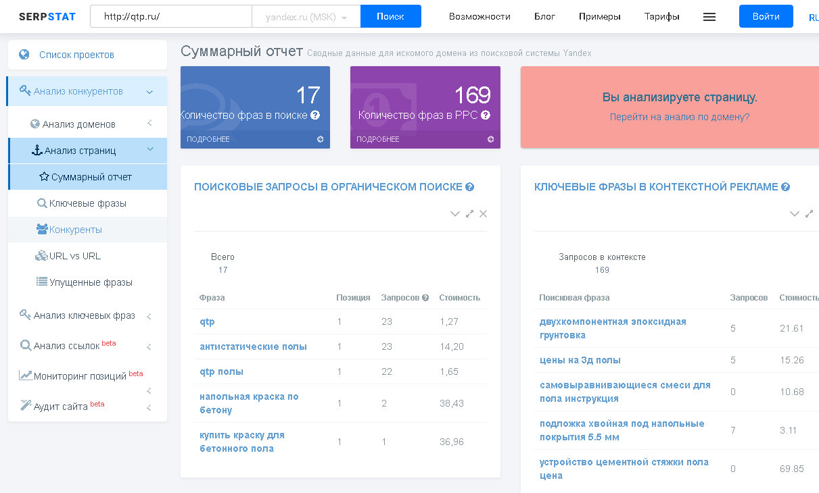Collapse the Анализ конкурентов section
The width and height of the screenshot is (819, 493).
coord(149,92)
